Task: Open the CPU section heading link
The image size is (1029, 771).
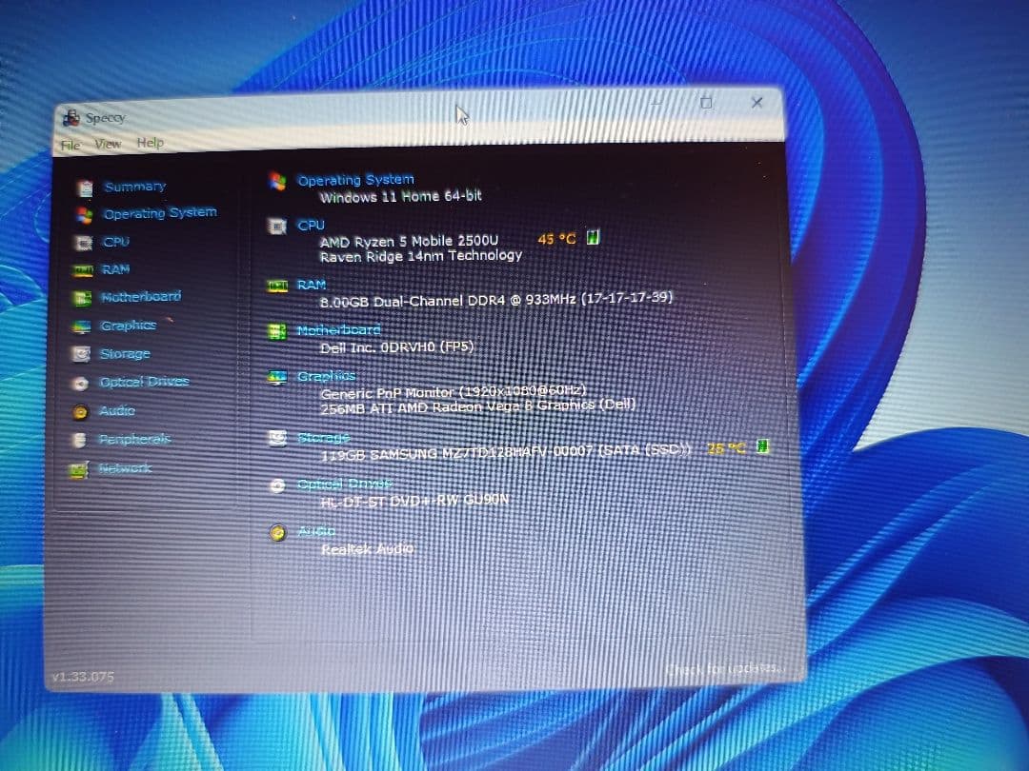Action: pyautogui.click(x=312, y=225)
